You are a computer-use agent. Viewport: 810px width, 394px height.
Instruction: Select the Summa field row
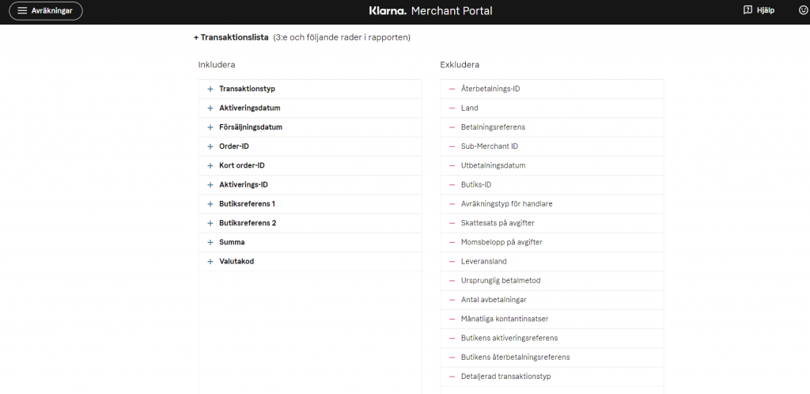(310, 242)
